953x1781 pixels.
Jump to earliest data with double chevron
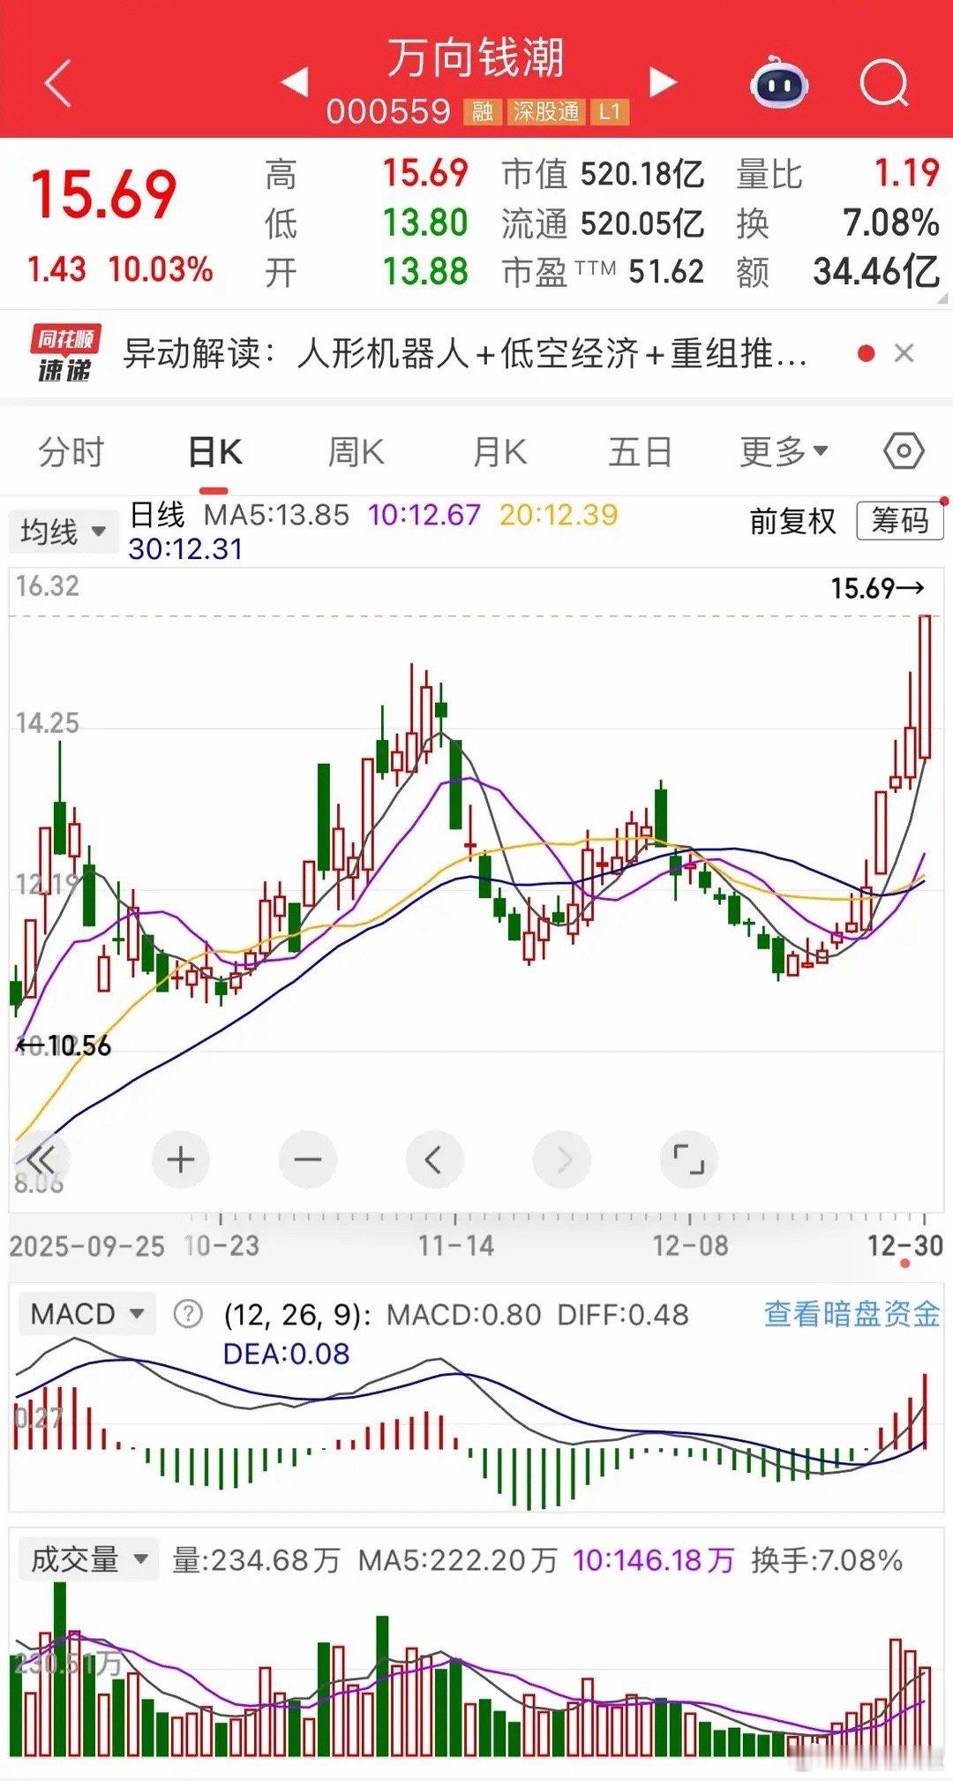41,1159
